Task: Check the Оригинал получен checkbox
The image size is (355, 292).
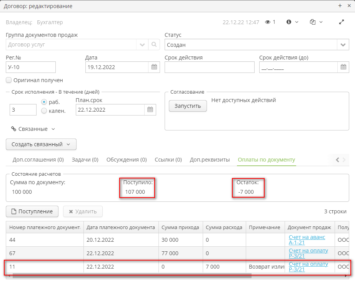Action: [9, 80]
